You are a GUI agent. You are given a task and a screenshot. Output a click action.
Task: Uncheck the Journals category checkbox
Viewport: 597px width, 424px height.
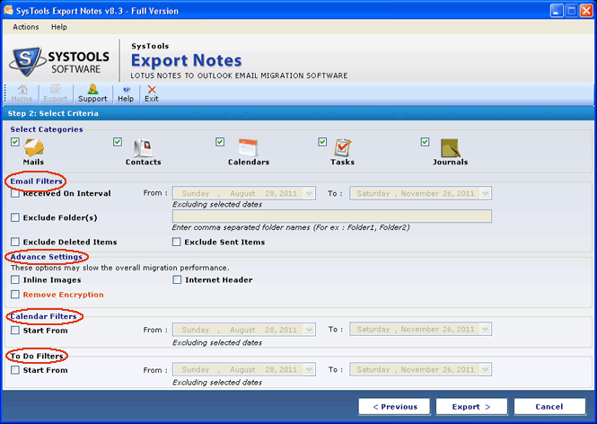point(425,142)
